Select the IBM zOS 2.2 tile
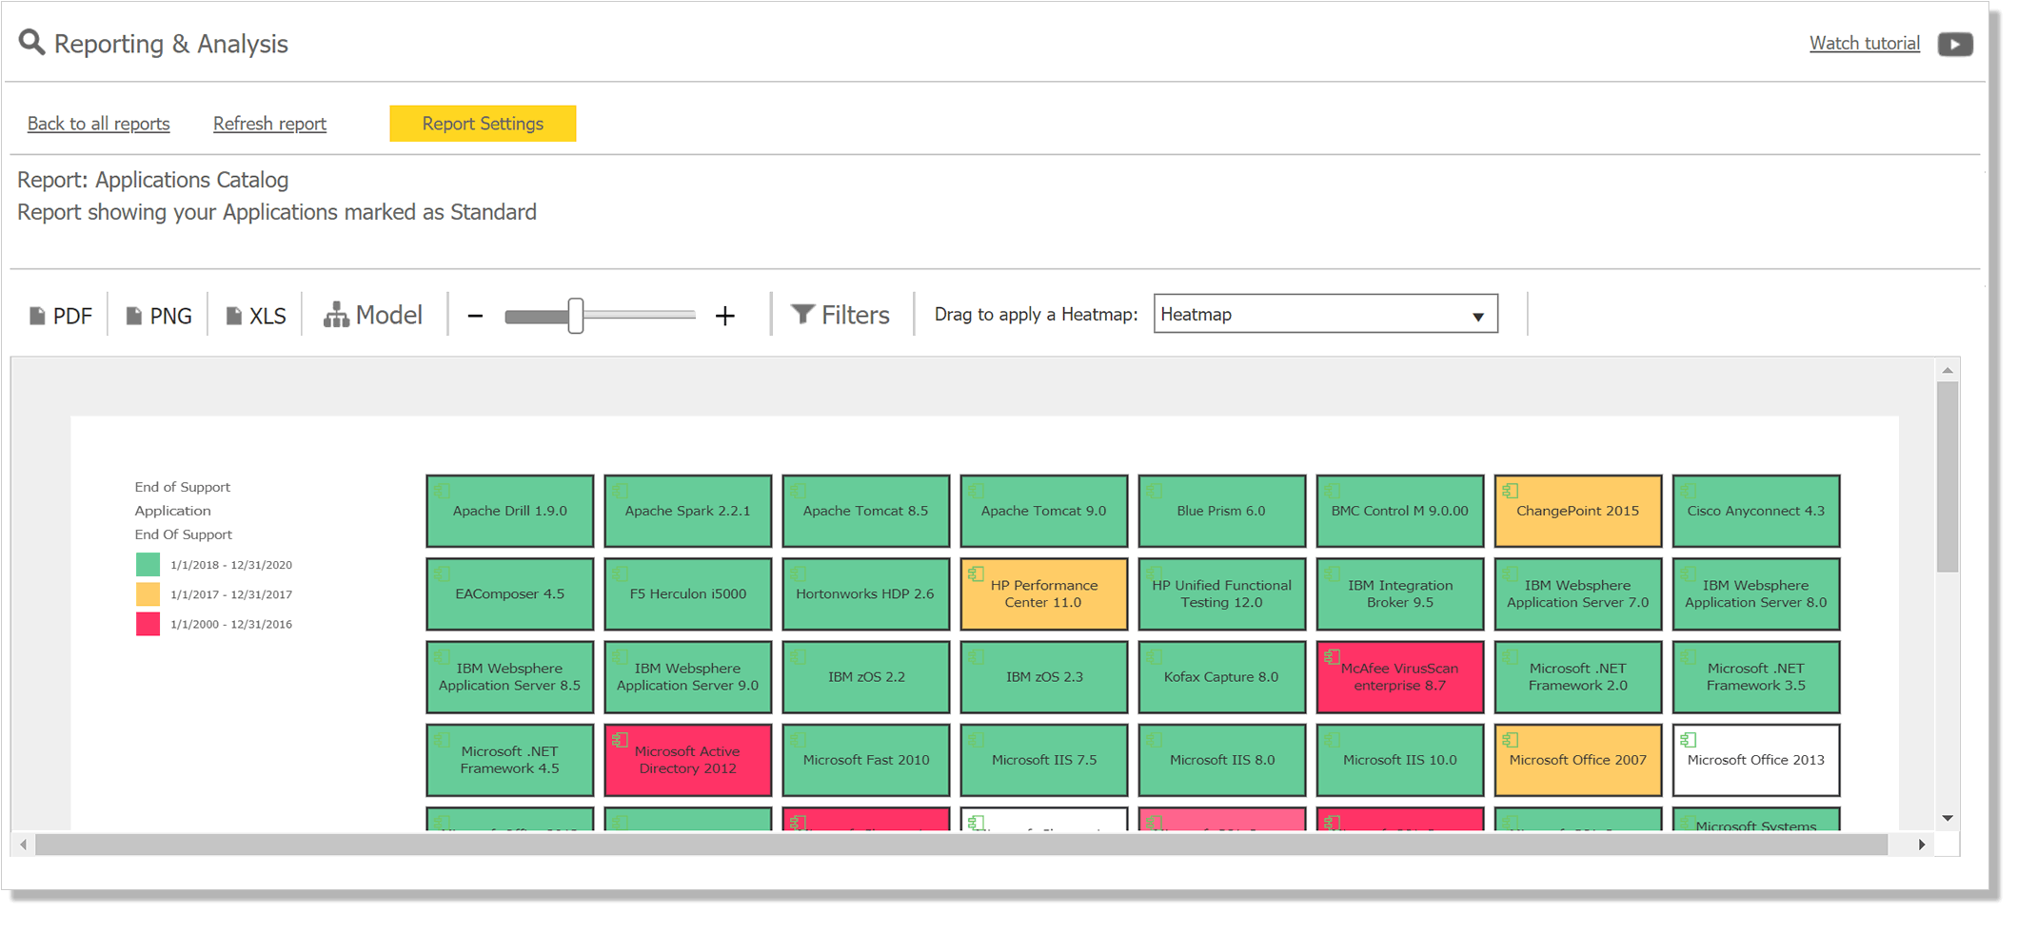This screenshot has width=2037, height=951. 865,676
